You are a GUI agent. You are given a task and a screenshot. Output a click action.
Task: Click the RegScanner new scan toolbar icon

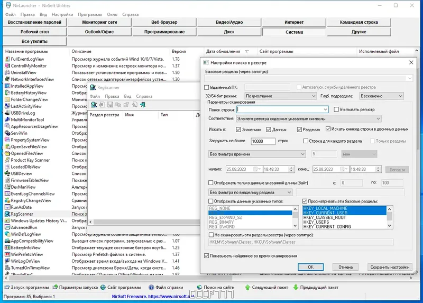(x=94, y=105)
